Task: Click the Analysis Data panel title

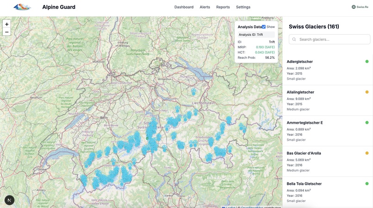Action: [249, 27]
